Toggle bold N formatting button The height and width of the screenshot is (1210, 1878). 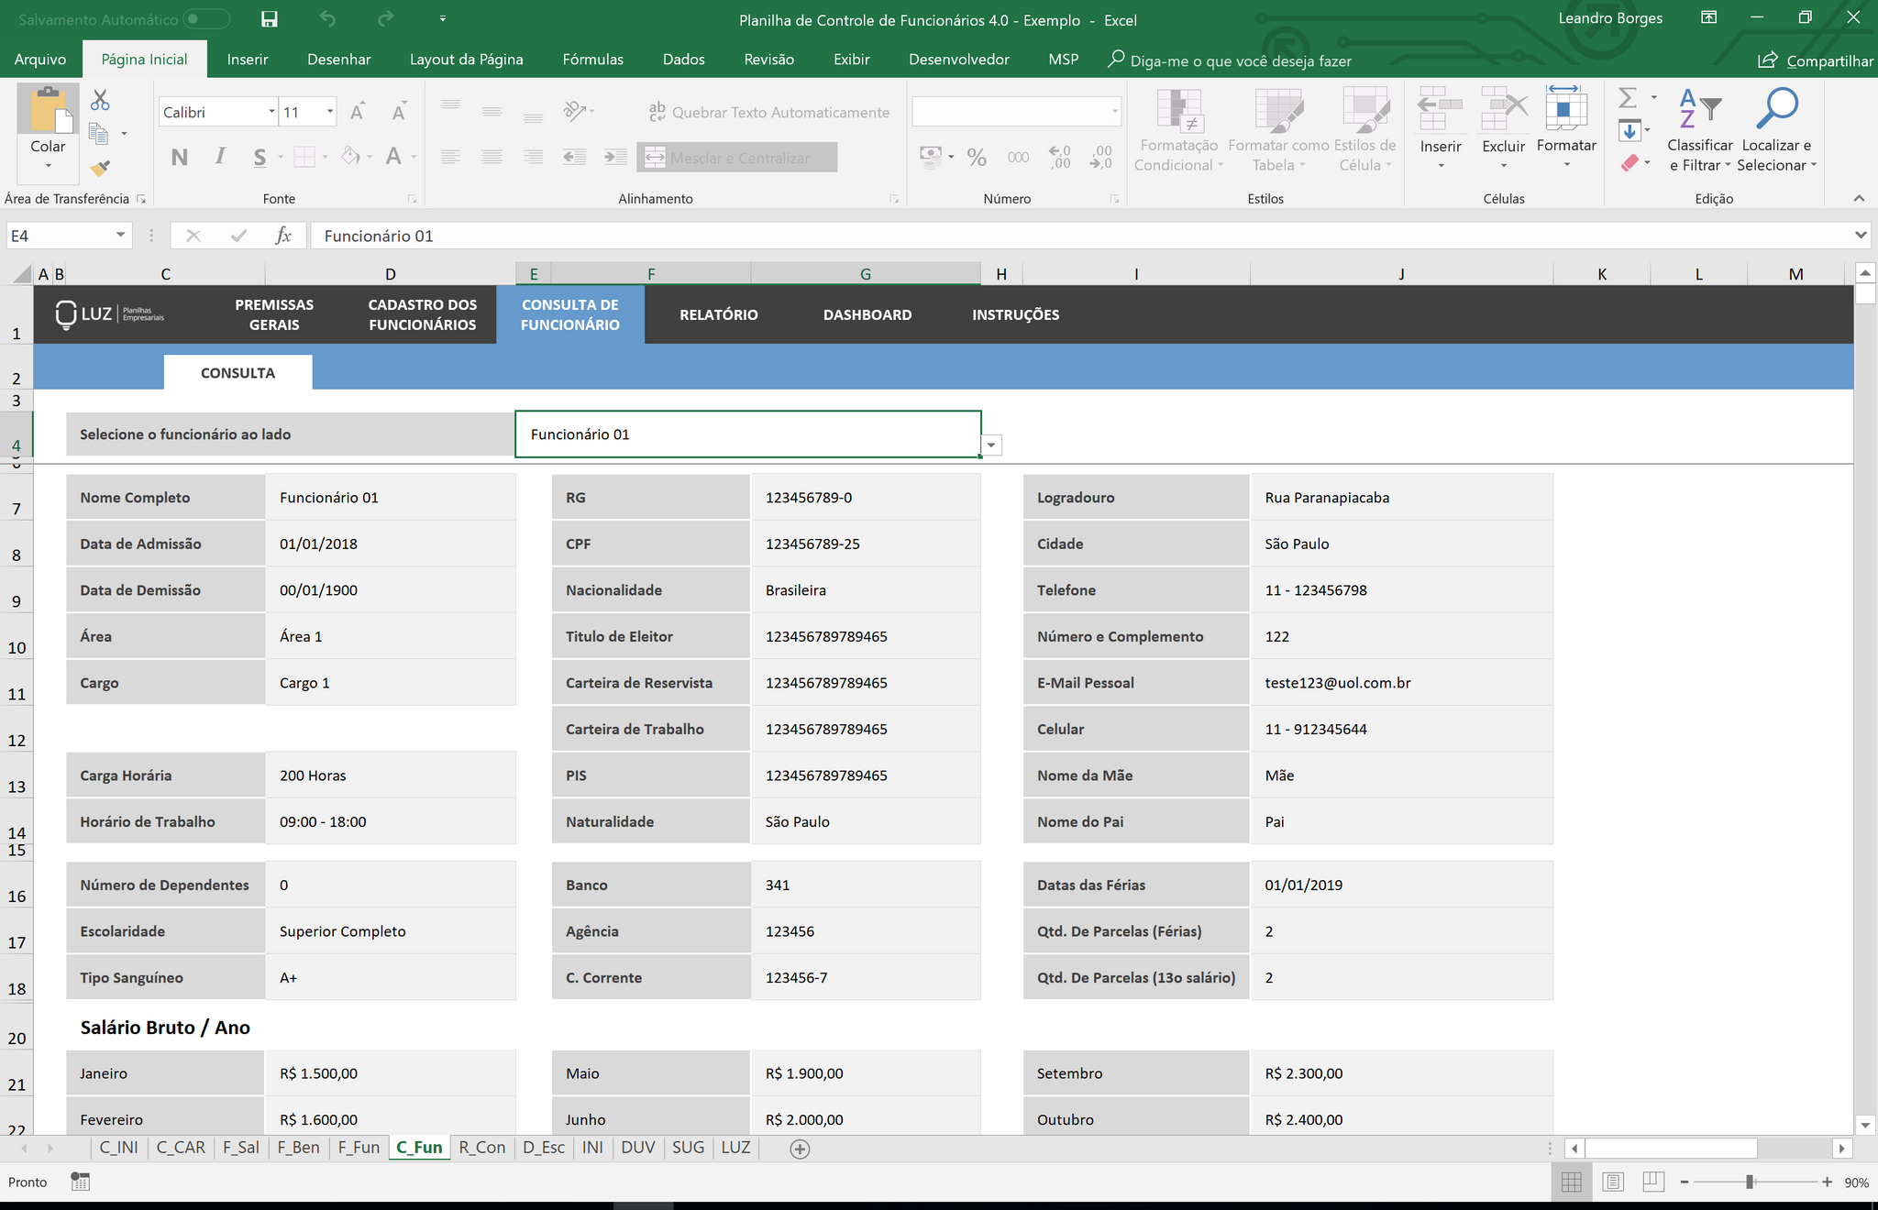179,158
